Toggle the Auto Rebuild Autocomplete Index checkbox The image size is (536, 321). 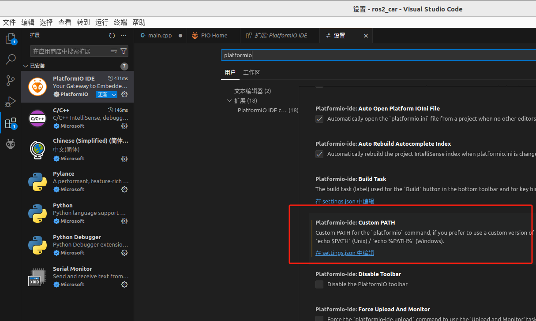[x=319, y=154]
